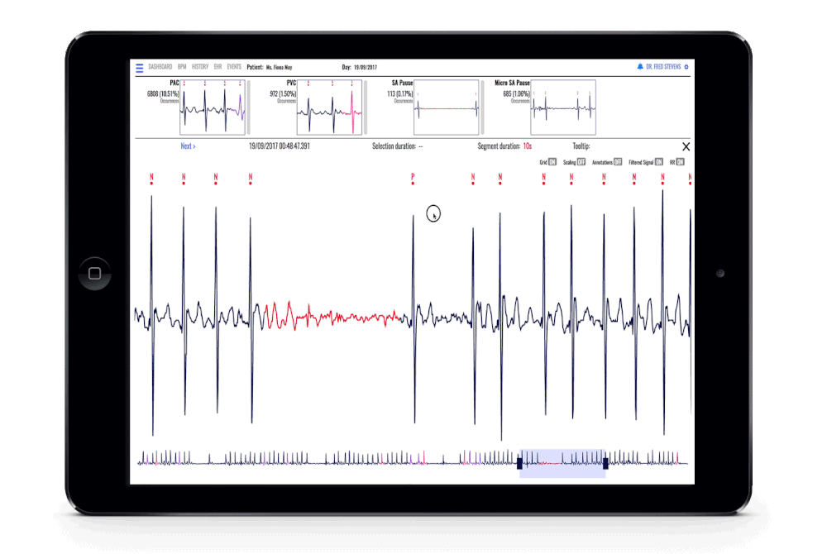Image resolution: width=827 pixels, height=554 pixels.
Task: Turn on the Annotations toggle
Action: click(618, 162)
